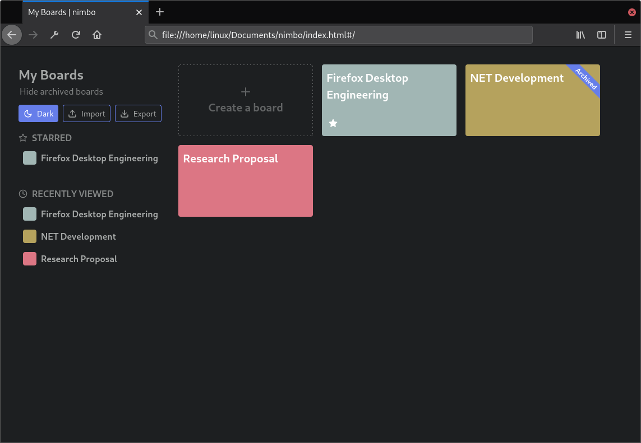641x443 pixels.
Task: Toggle the Dark theme button
Action: click(38, 114)
